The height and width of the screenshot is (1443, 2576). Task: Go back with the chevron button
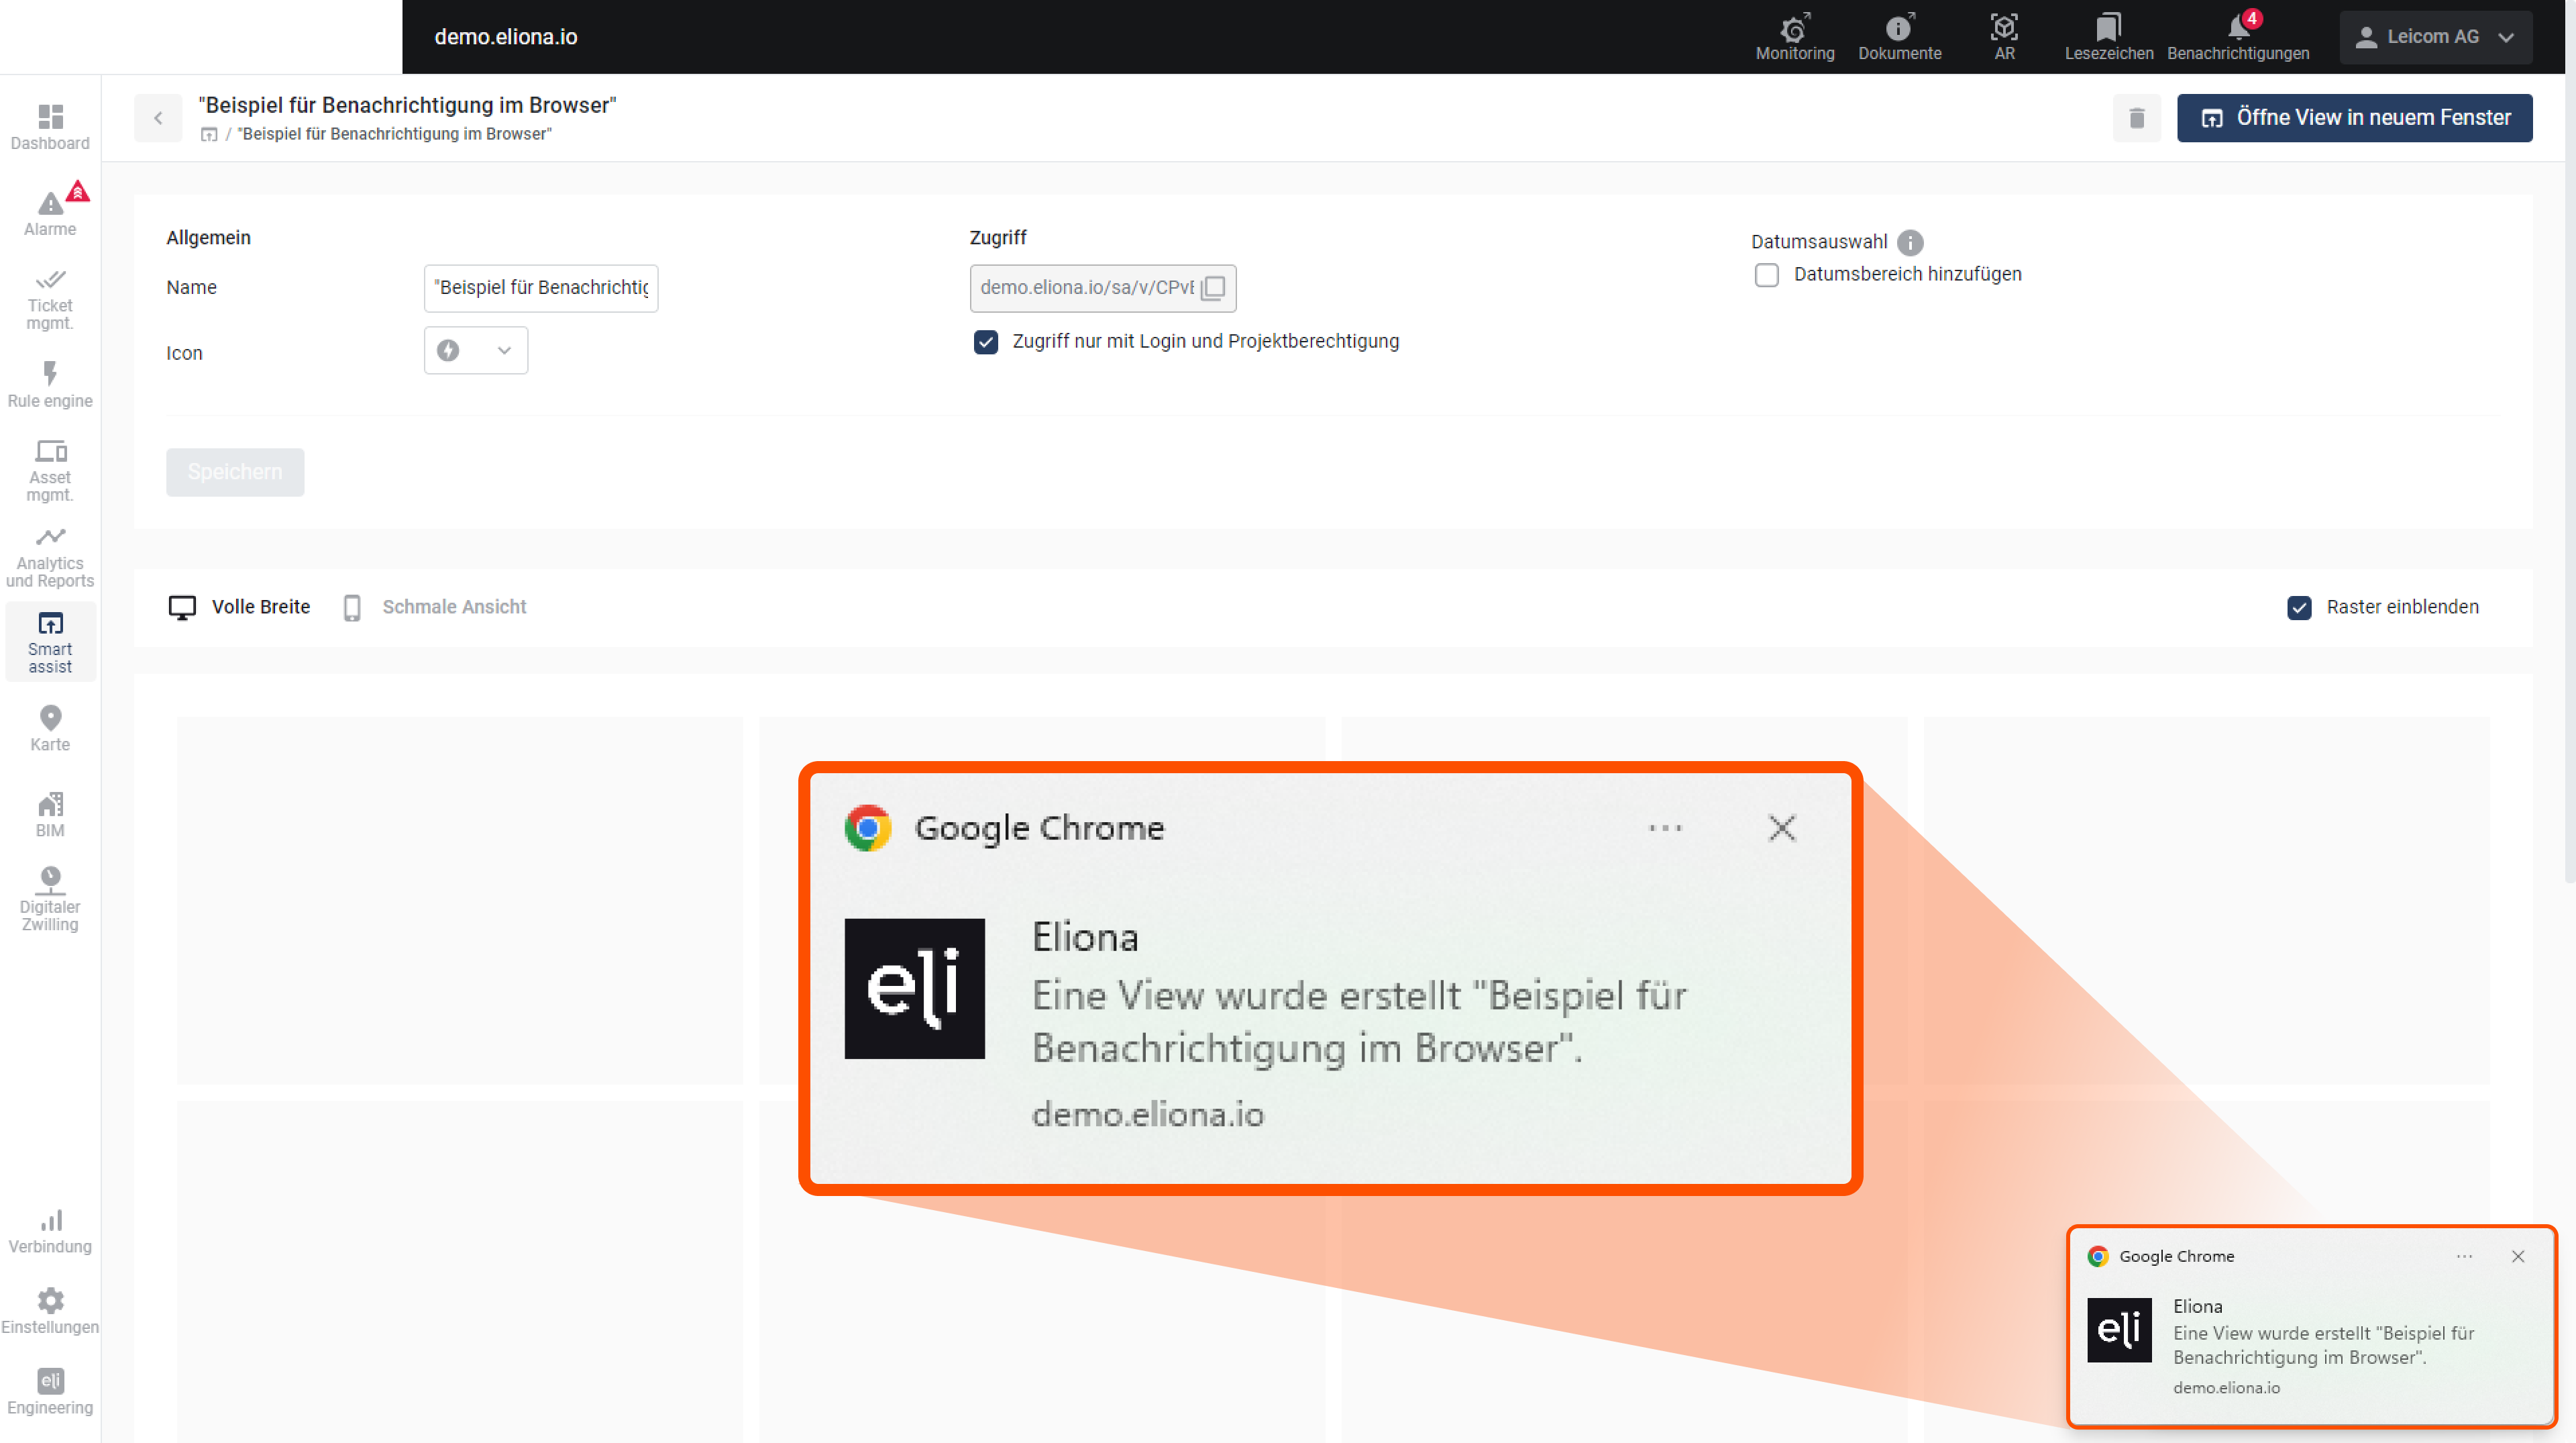158,118
